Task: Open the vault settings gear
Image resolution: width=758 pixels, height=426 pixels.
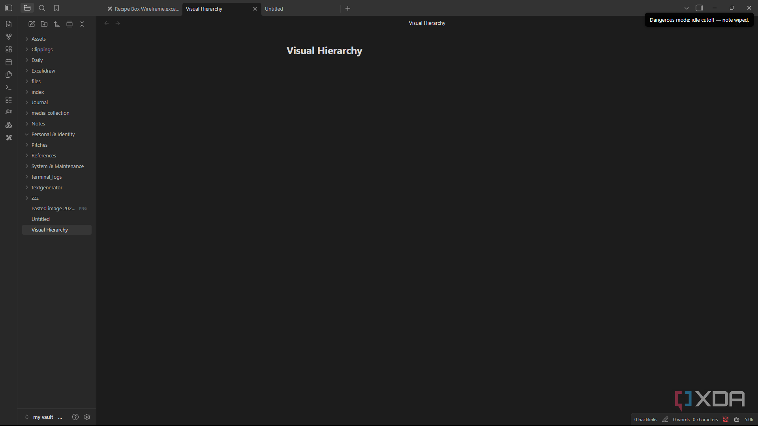Action: point(87,417)
